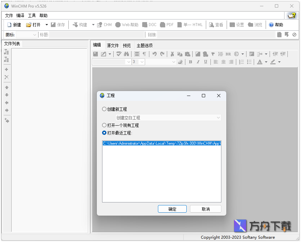This screenshot has width=301, height=242.
Task: Open the font size dropdown in editor
Action: 142,62
